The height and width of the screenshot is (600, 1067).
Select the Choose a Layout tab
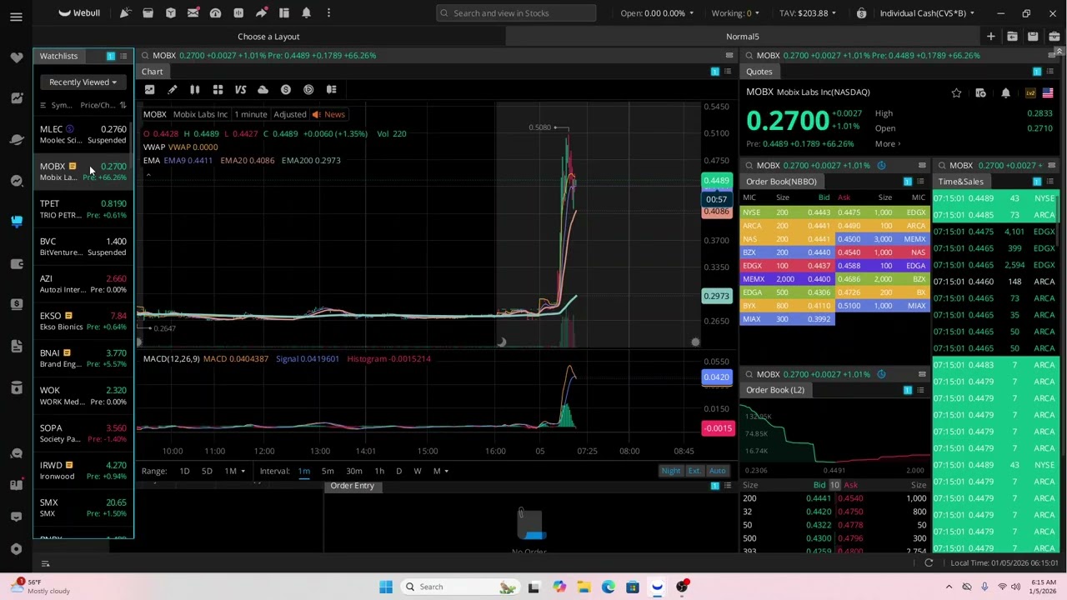pyautogui.click(x=268, y=37)
